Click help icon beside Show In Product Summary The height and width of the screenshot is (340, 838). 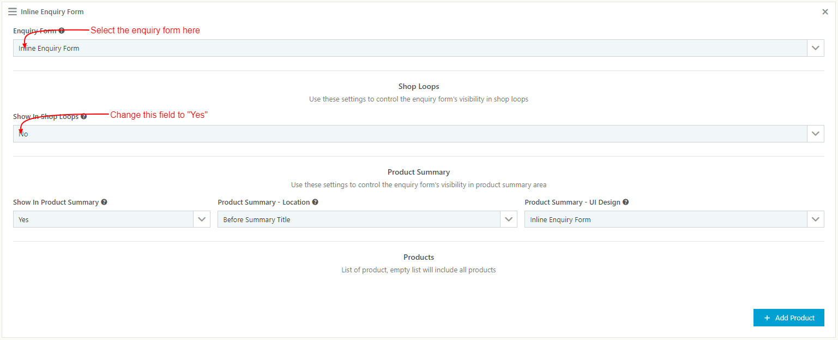[104, 202]
